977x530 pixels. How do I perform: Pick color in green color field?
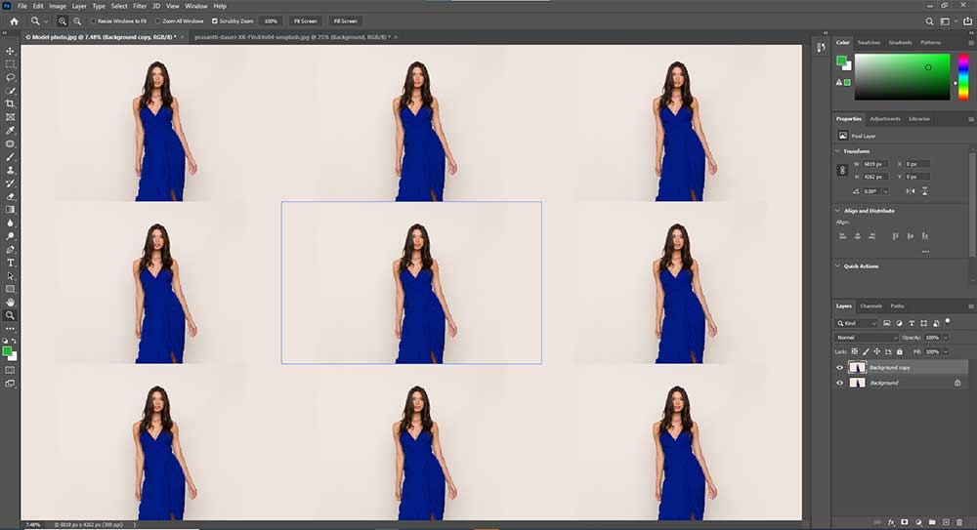pyautogui.click(x=902, y=76)
